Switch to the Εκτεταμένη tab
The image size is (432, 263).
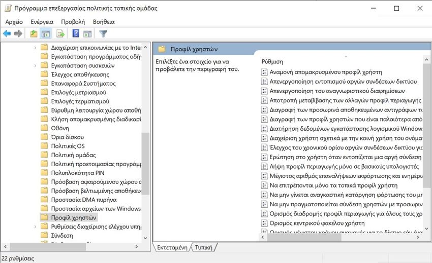click(x=172, y=247)
